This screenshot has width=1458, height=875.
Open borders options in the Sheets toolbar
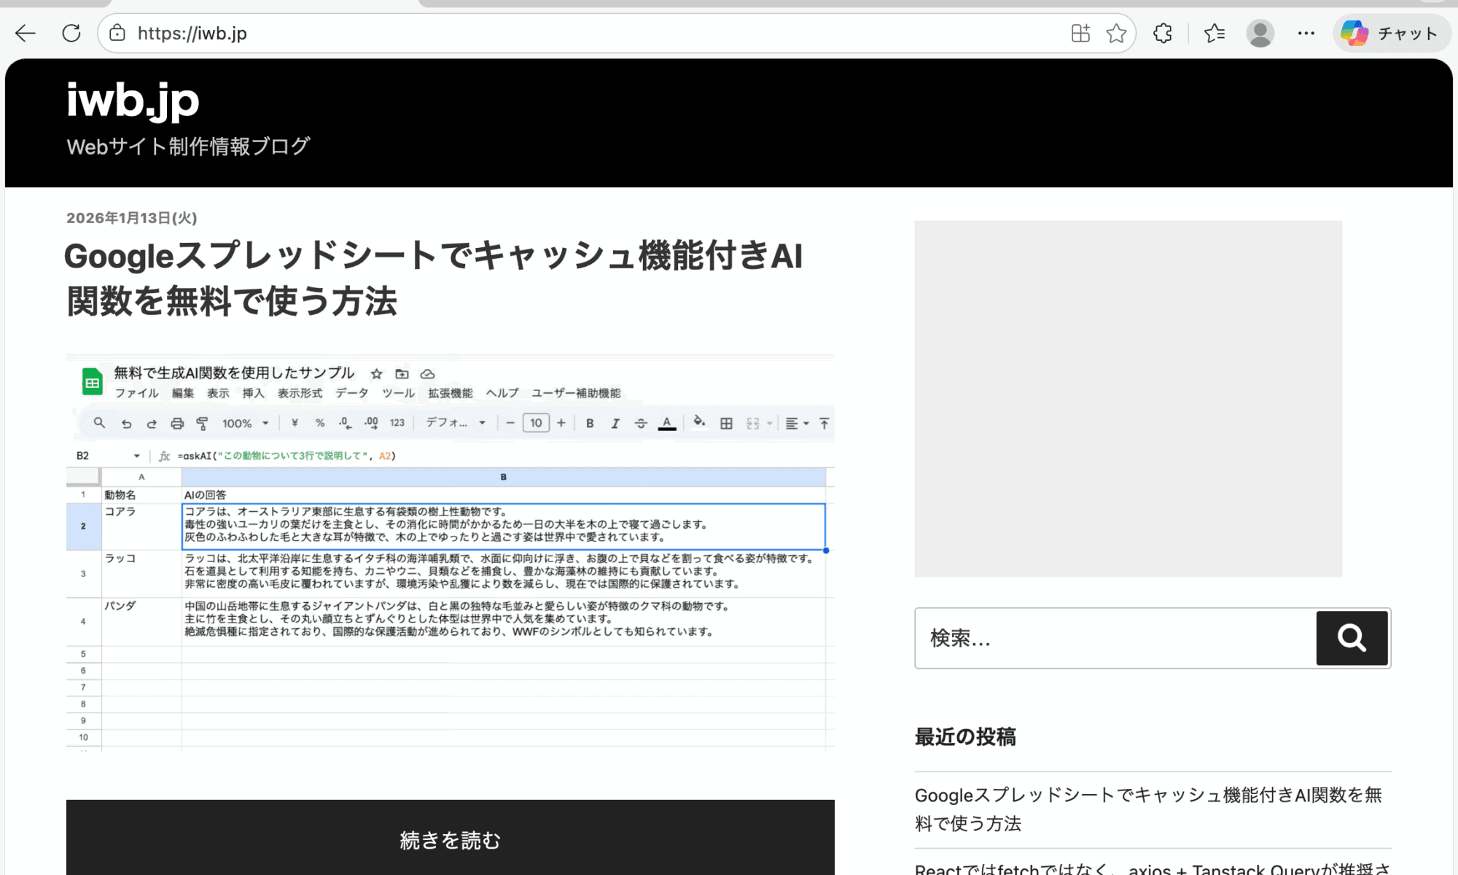pos(726,423)
